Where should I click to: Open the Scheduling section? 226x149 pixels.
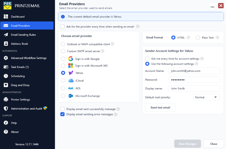tap(27, 76)
